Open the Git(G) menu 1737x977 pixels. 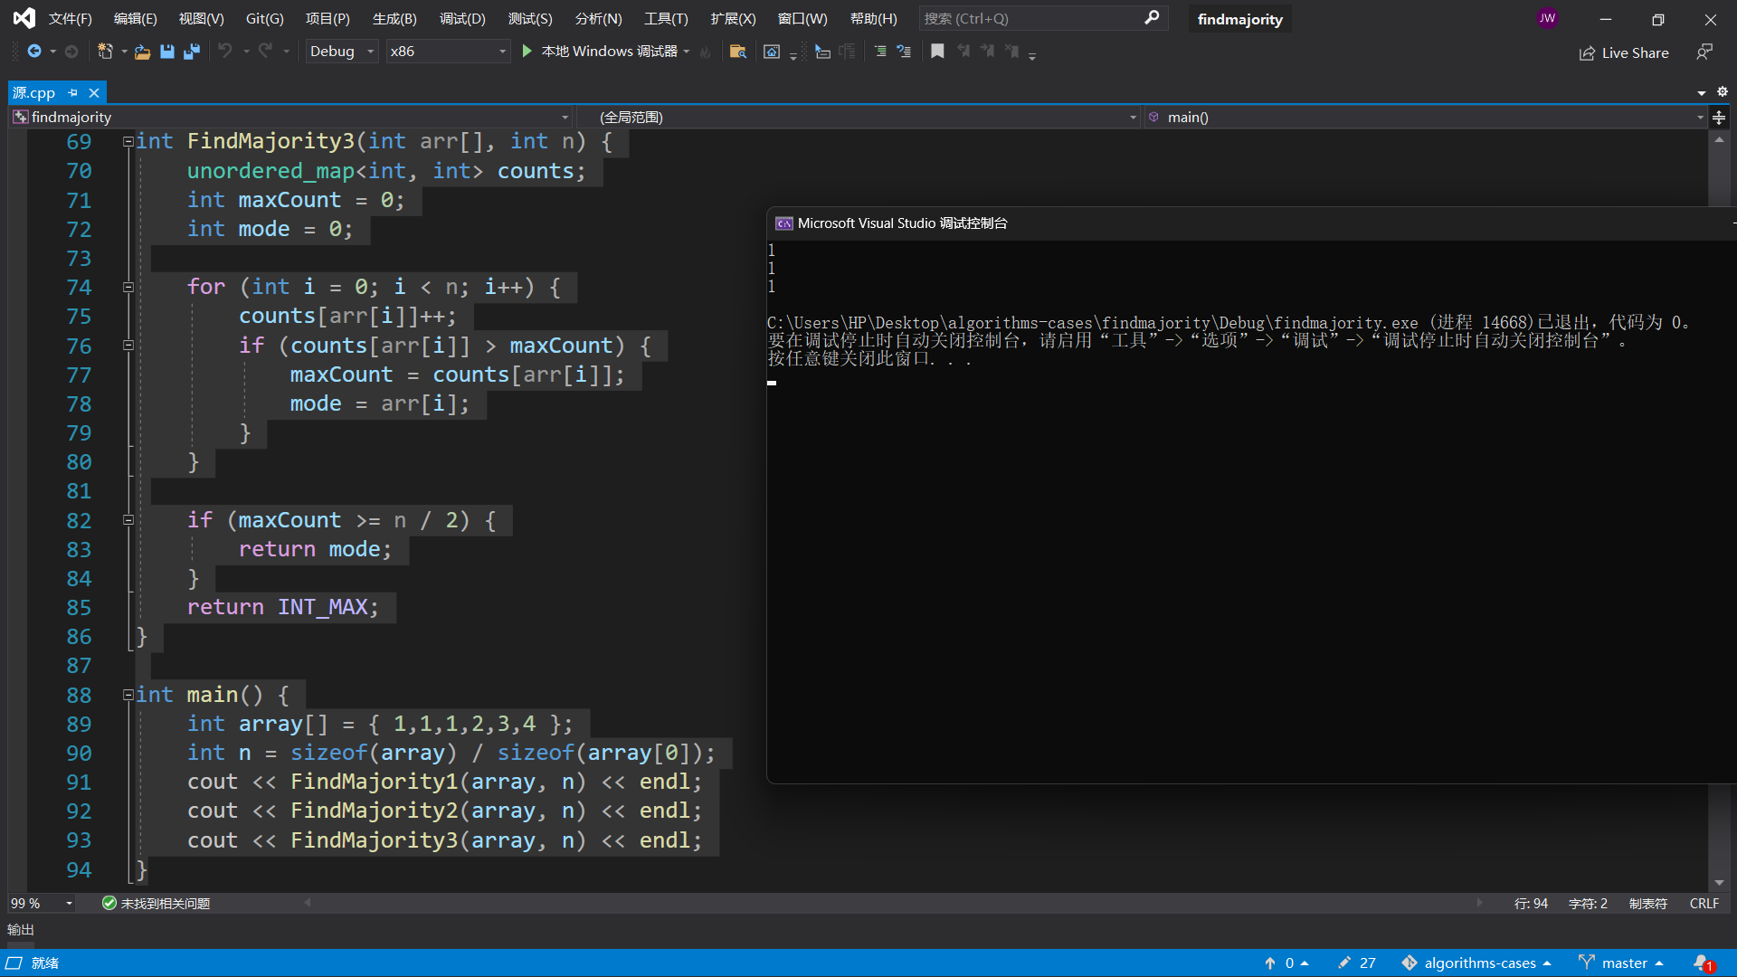pos(264,18)
